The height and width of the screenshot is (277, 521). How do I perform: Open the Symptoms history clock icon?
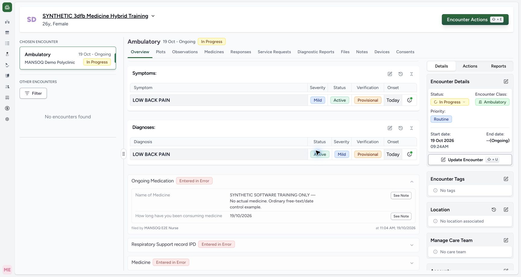[x=401, y=74]
